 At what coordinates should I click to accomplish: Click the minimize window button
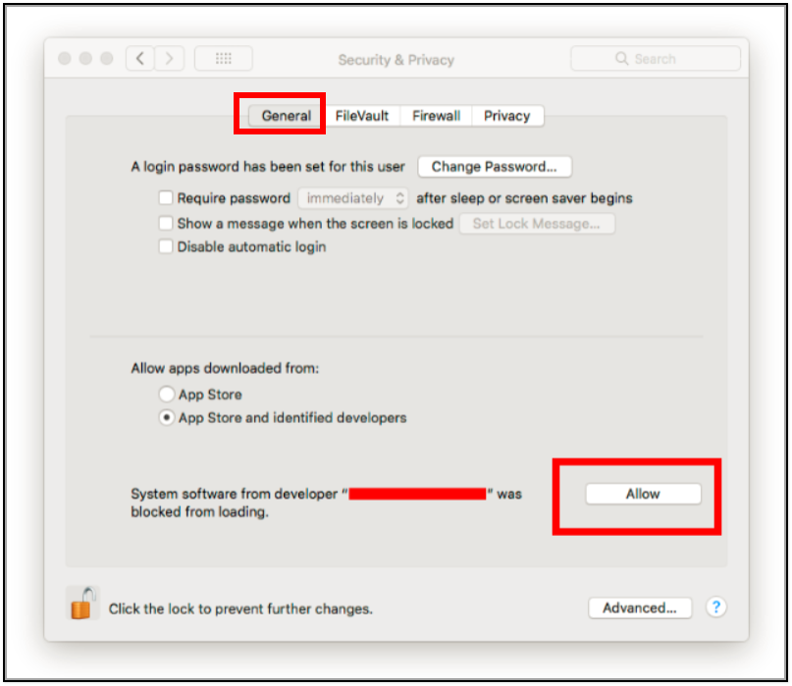(85, 59)
